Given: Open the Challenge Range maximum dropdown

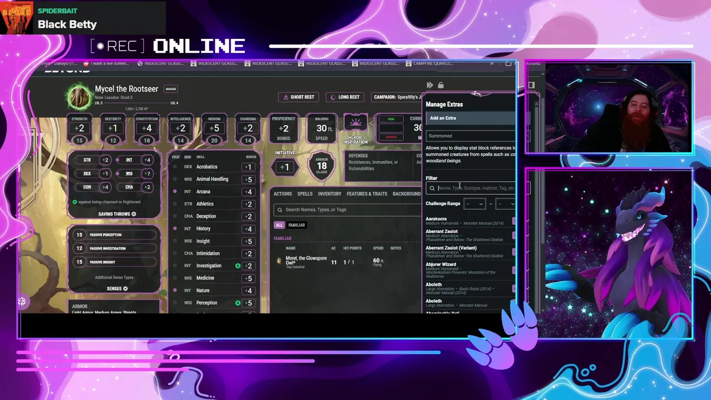Looking at the screenshot, I should click(505, 204).
